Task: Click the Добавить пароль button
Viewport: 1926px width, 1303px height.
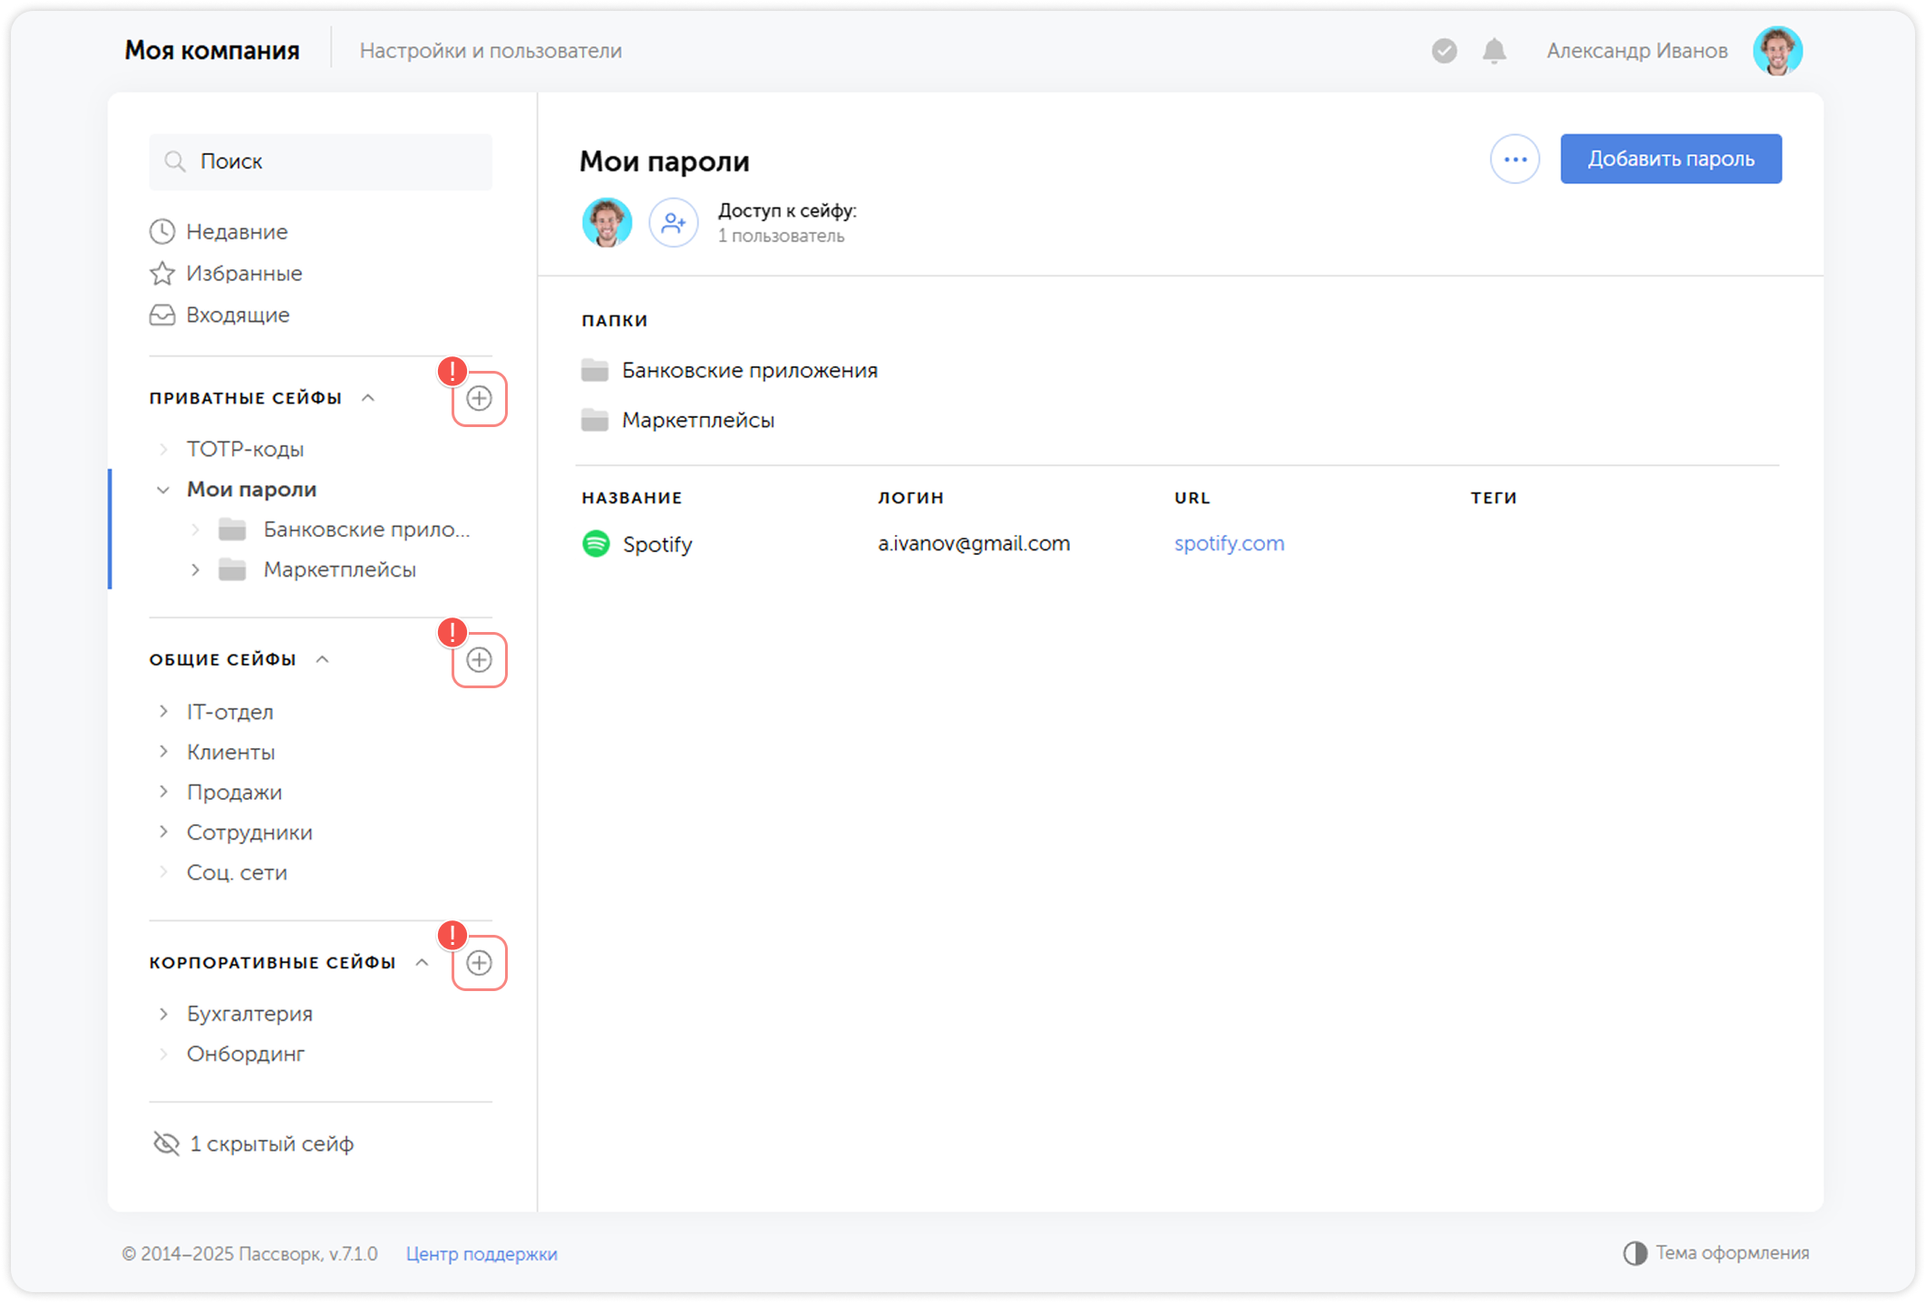Action: point(1670,159)
